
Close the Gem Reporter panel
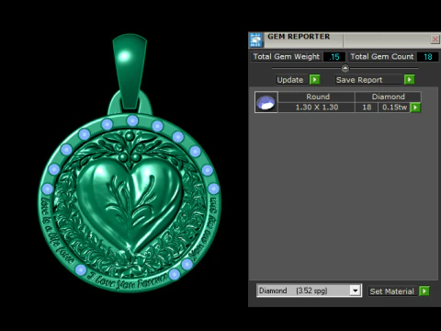(435, 40)
